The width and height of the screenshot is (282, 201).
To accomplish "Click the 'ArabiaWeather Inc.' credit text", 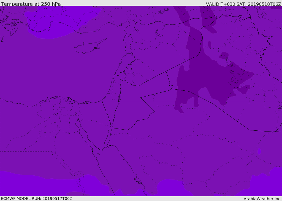I will coord(262,199).
